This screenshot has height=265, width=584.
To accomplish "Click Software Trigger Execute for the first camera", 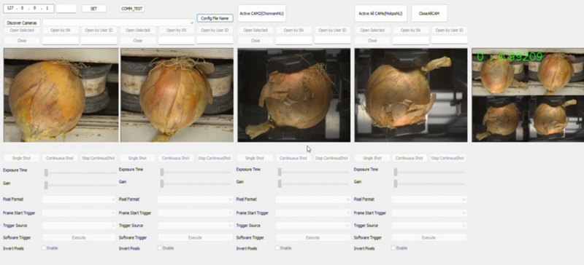I will (x=79, y=237).
